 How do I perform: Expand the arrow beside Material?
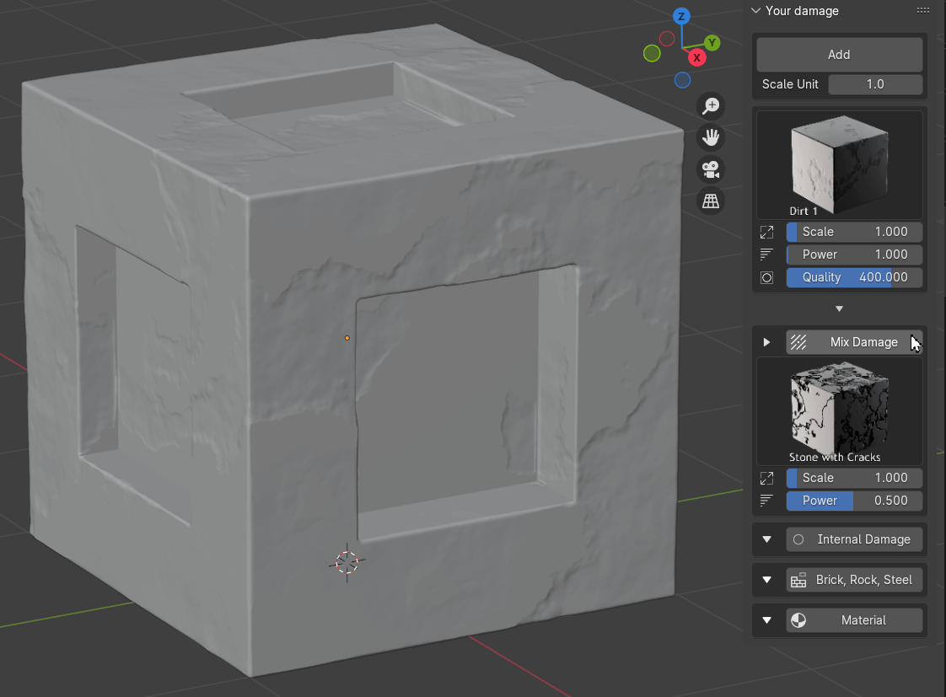click(766, 620)
